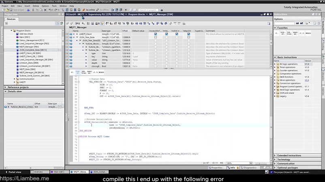Image resolution: width=325 pixels, height=182 pixels.
Task: Expand the Extended instructions section
Action: pos(290,155)
